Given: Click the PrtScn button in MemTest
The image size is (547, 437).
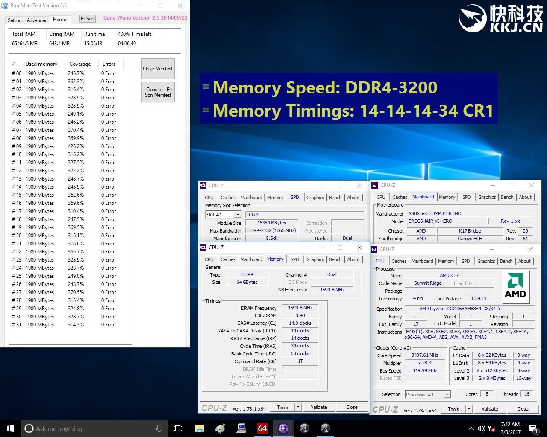Looking at the screenshot, I should [88, 19].
